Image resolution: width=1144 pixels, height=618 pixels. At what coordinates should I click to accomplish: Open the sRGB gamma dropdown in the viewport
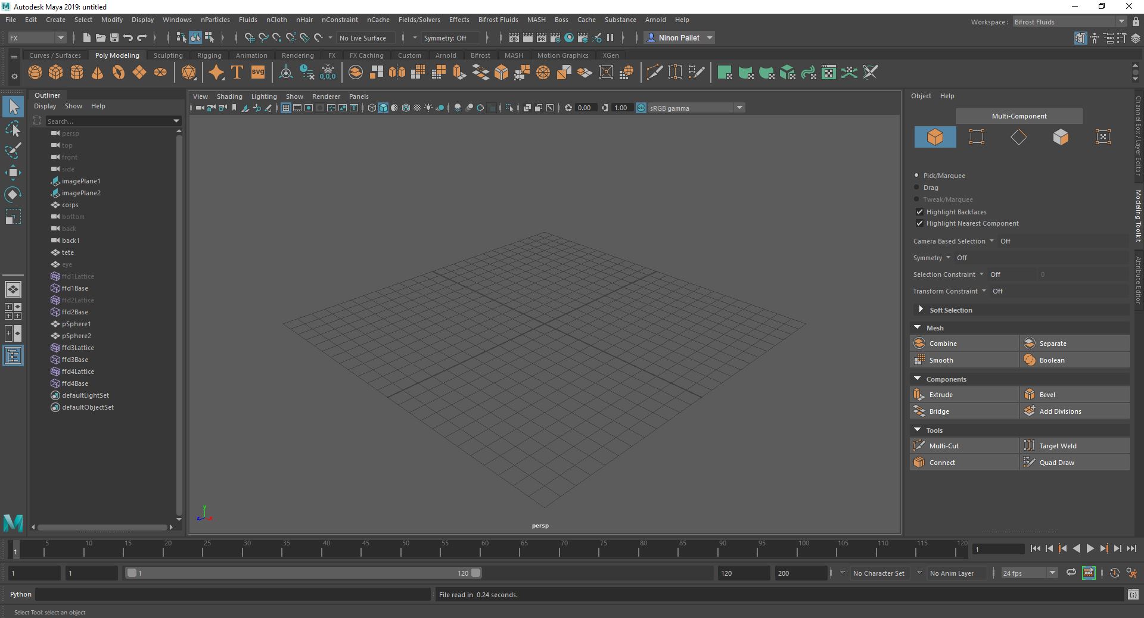tap(739, 108)
